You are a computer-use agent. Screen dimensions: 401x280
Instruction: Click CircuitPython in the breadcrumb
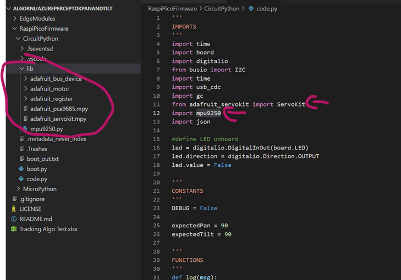coord(222,9)
